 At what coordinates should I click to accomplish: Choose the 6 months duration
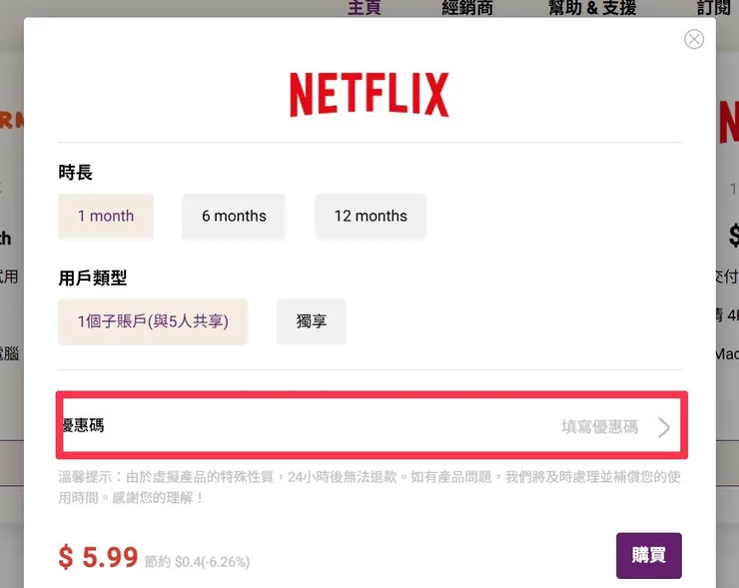point(234,216)
